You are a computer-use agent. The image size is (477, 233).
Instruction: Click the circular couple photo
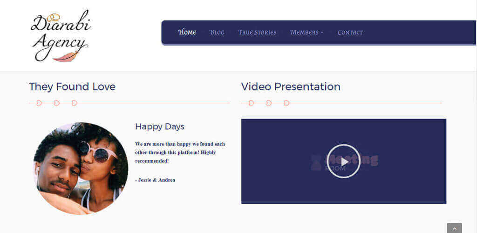[81, 168]
